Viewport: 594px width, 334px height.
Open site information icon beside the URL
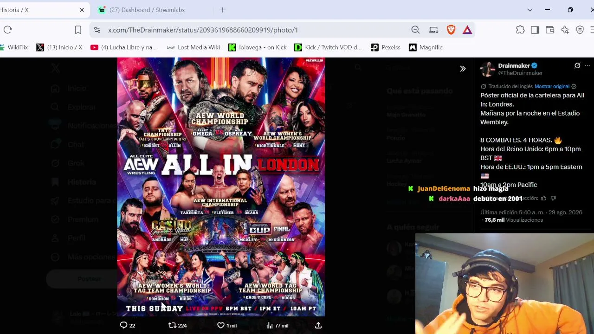point(97,30)
